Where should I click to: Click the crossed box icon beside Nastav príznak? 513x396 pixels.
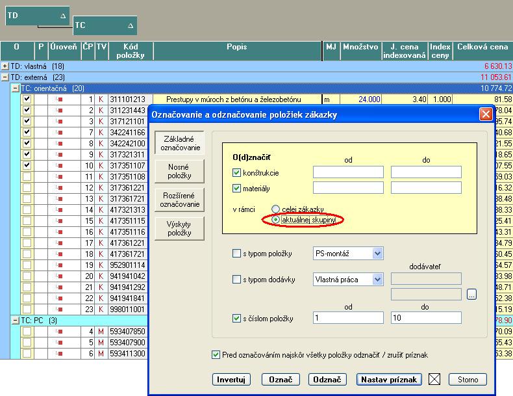coord(434,379)
